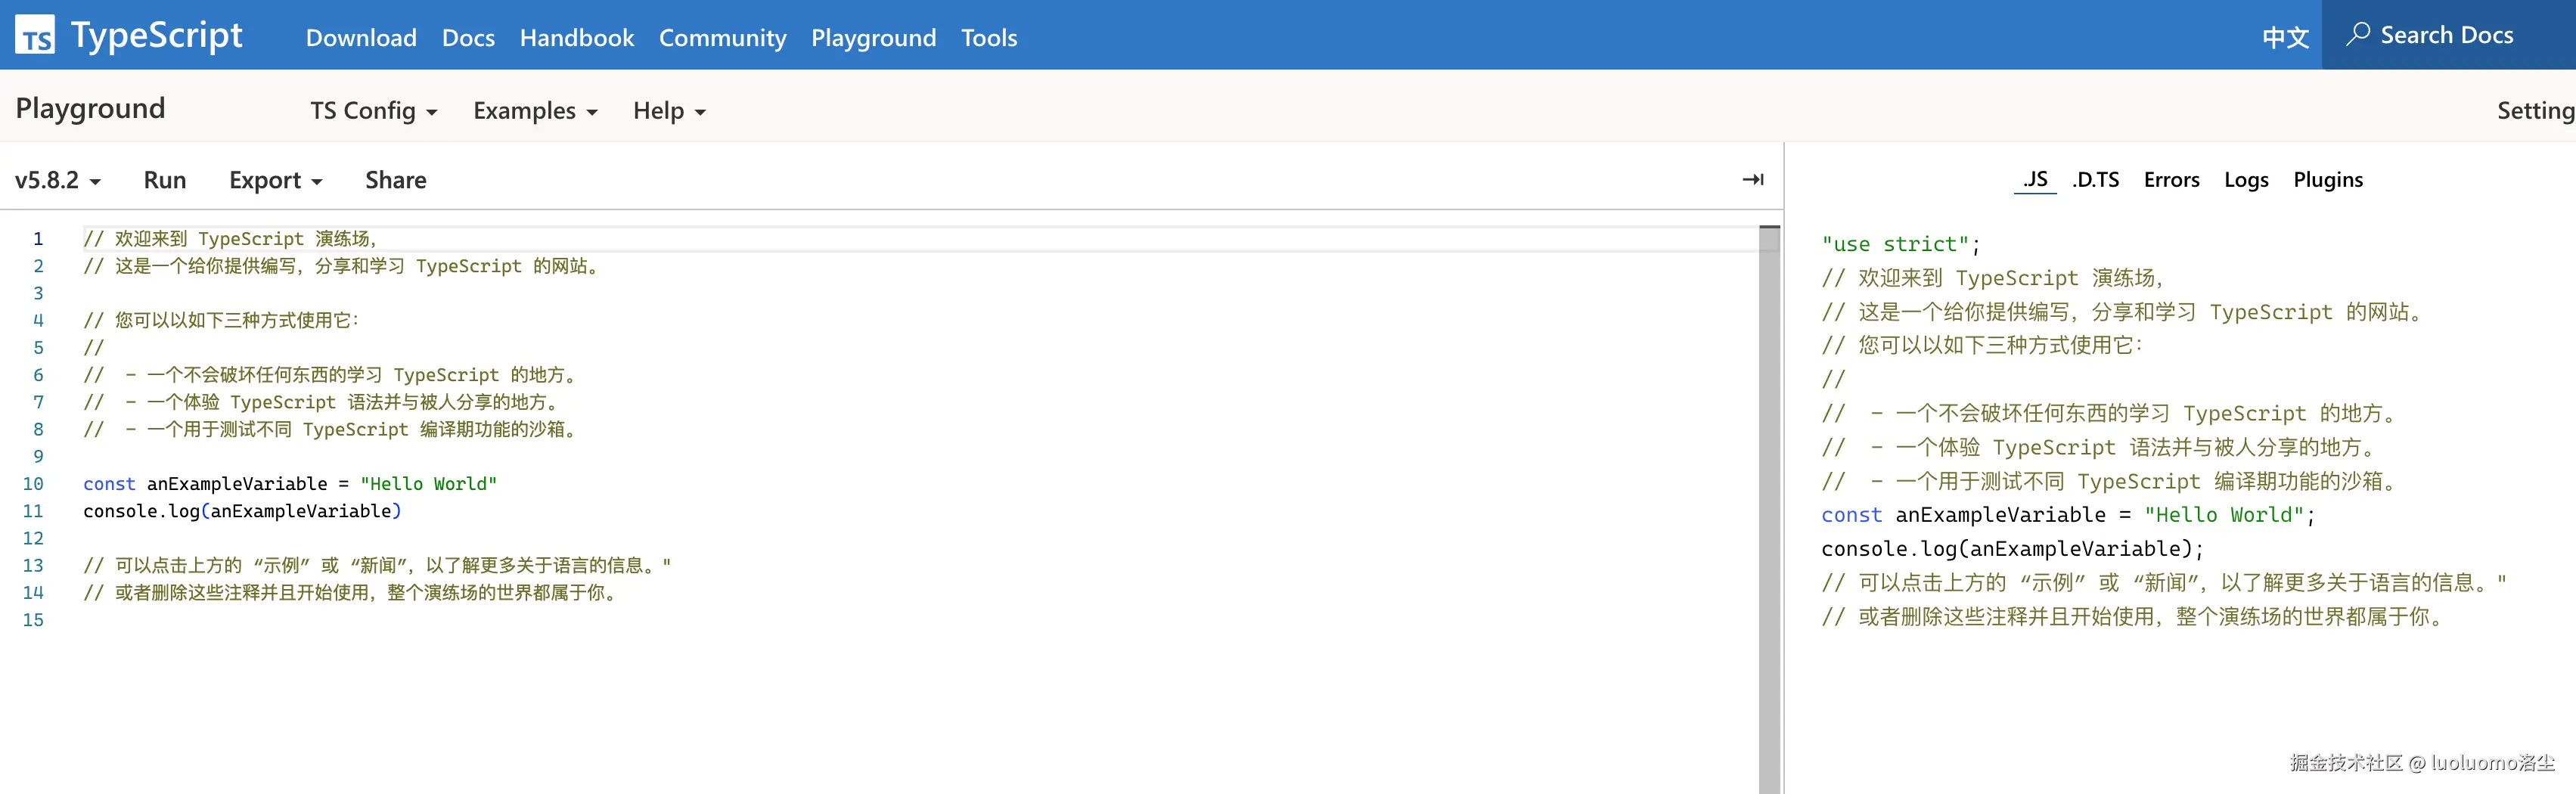
Task: Click "Hello World" string in the editor
Action: click(428, 484)
